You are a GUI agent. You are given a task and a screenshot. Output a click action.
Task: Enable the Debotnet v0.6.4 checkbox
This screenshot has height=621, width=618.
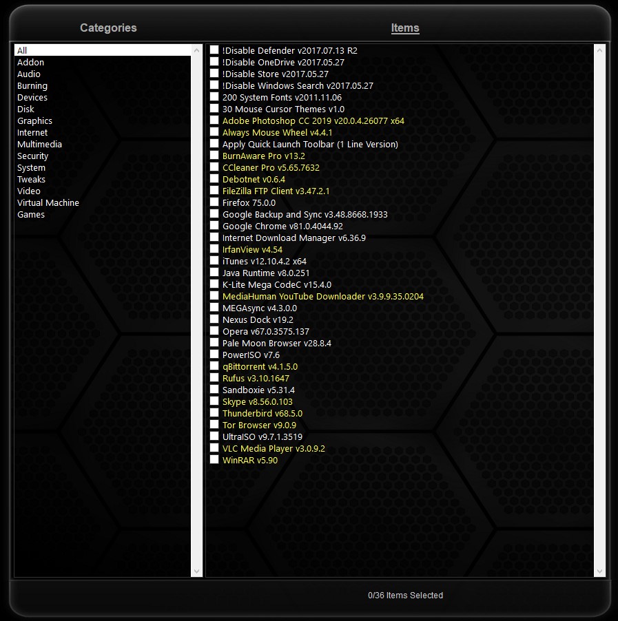214,178
